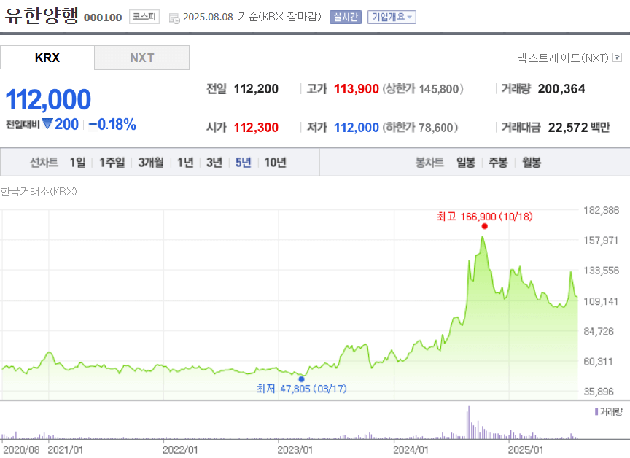Click the 109,141 y-axis label
The height and width of the screenshot is (458, 630).
pos(601,301)
